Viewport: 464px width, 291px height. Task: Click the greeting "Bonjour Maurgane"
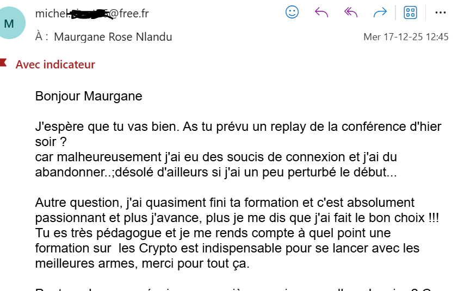89,97
